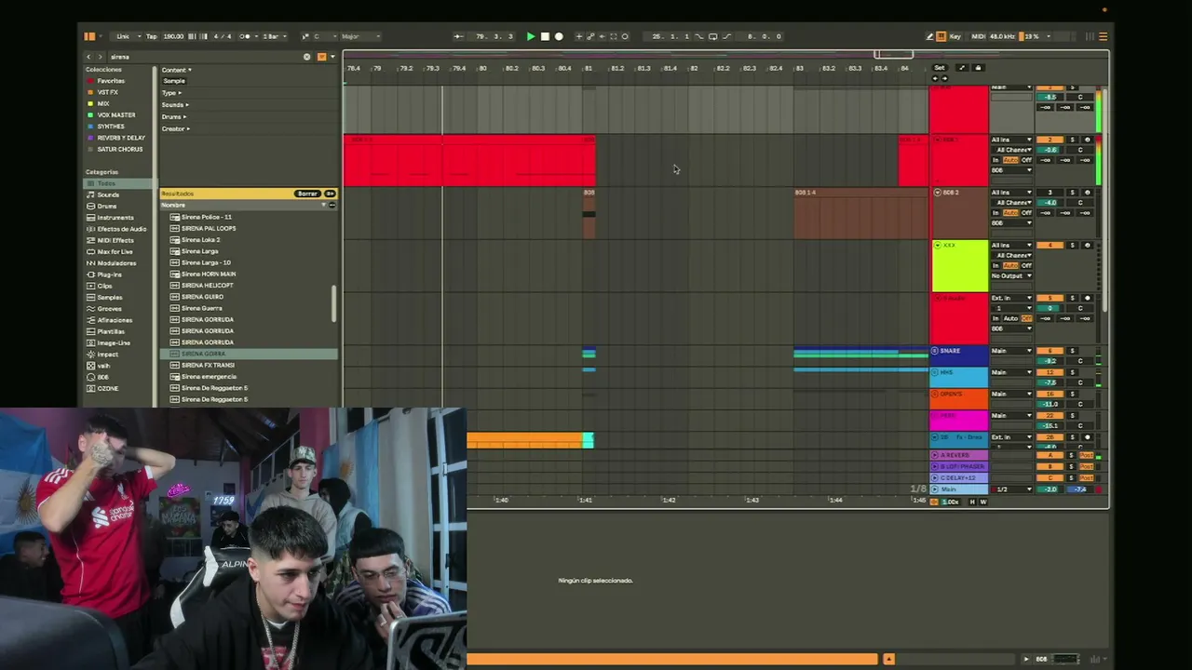
Task: Select the 190.00 tempo field
Action: click(x=173, y=36)
